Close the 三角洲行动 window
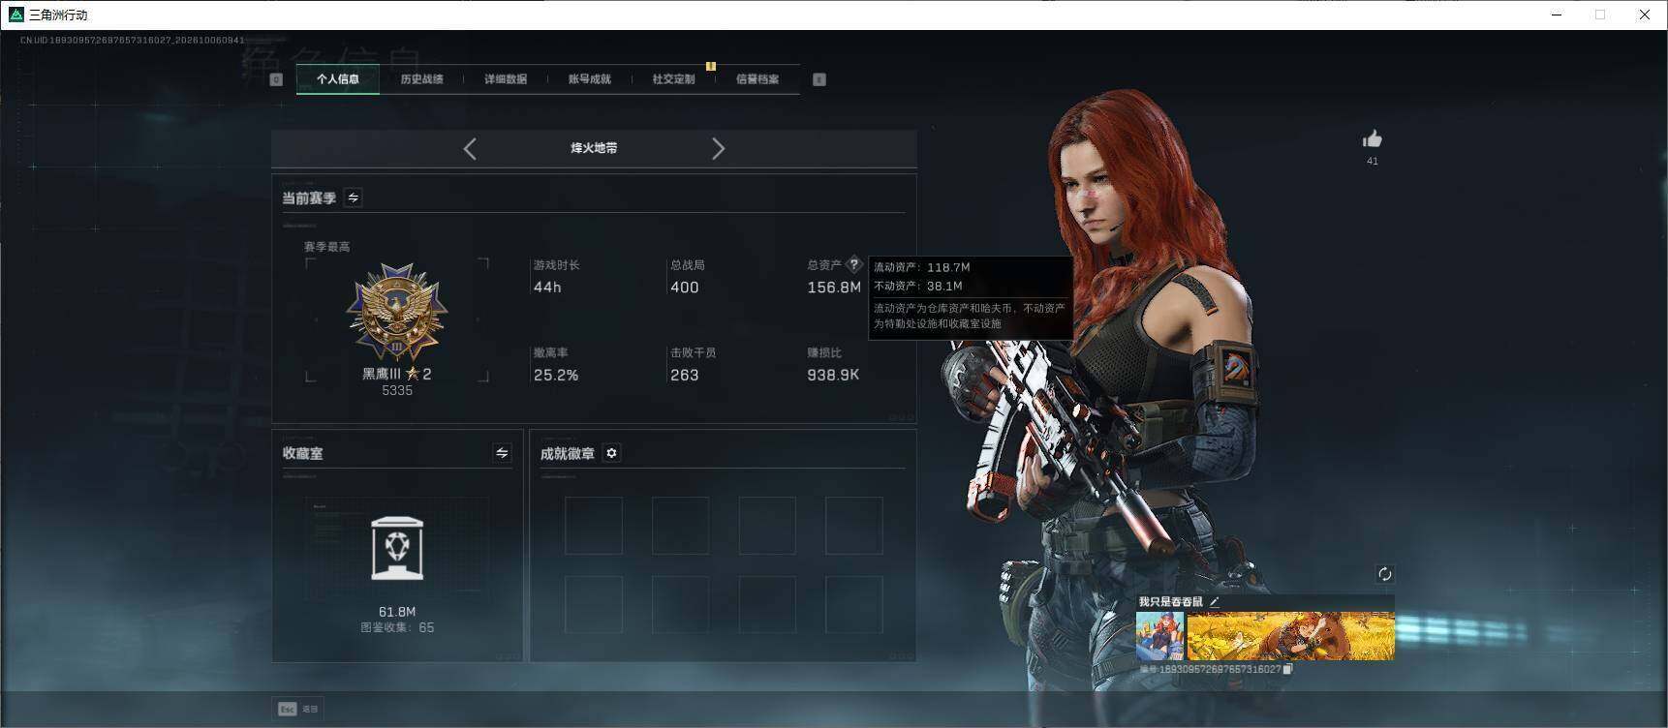Viewport: 1668px width, 728px height. click(1645, 15)
